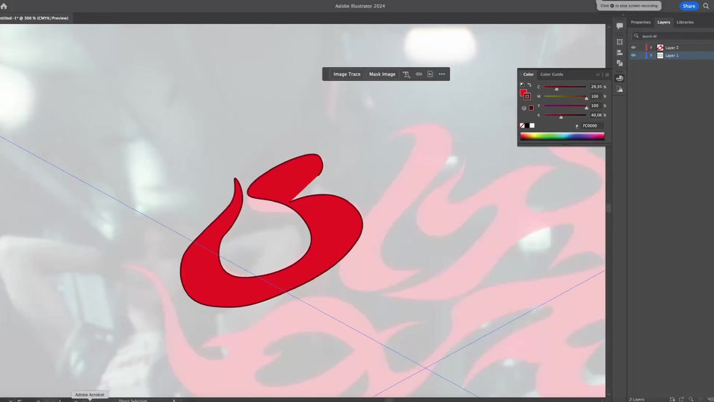This screenshot has width=714, height=402.
Task: Switch to the Properties tab
Action: [640, 23]
